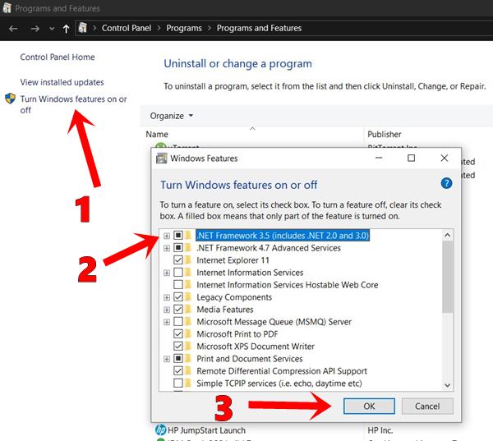This screenshot has height=441, width=493.
Task: Expand the Media Features node
Action: tap(167, 310)
